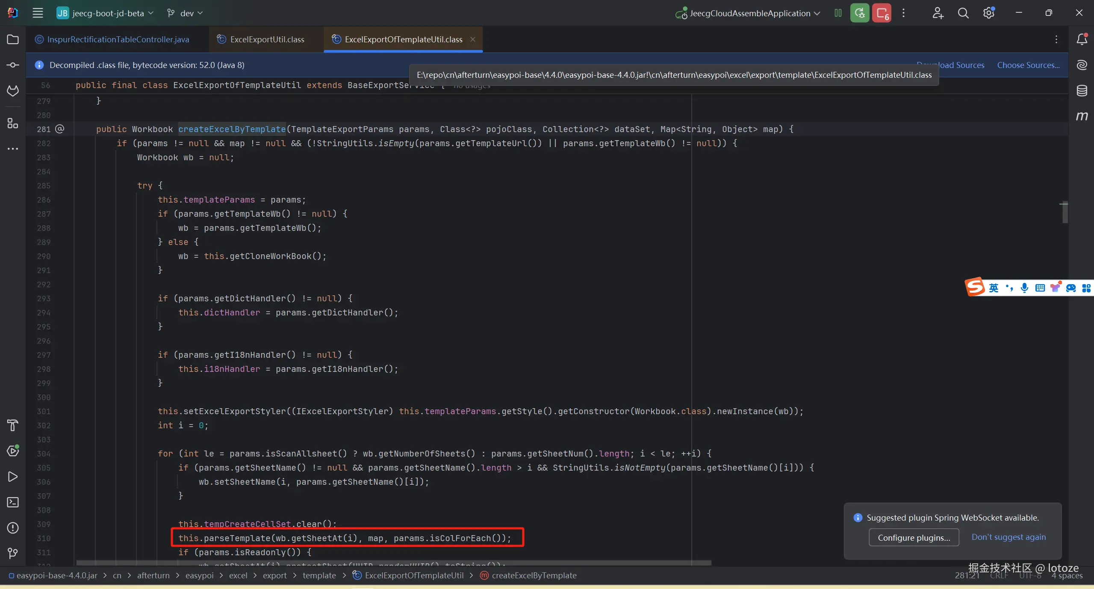
Task: Click the editor horizontal scrollbar
Action: (x=393, y=563)
